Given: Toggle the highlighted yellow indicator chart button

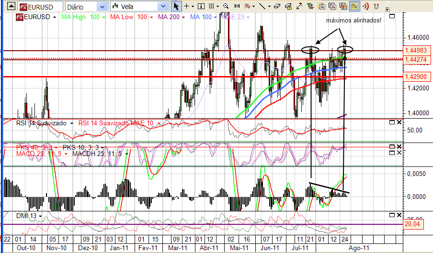Looking at the screenshot, I should tap(354, 6).
